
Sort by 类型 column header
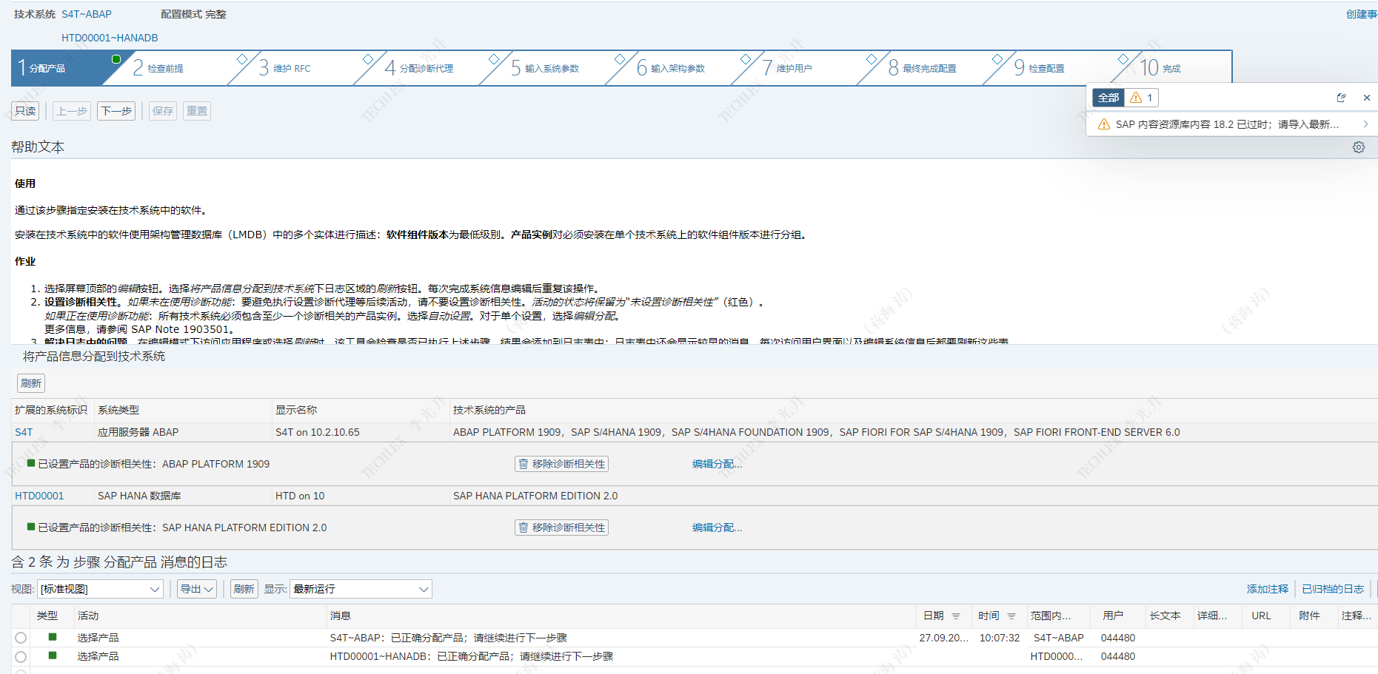pos(47,616)
